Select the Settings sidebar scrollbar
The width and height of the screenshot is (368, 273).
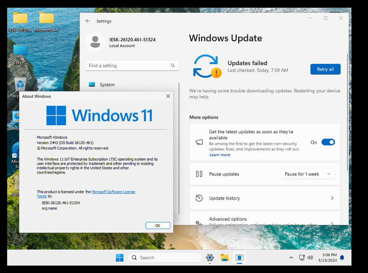pyautogui.click(x=179, y=148)
